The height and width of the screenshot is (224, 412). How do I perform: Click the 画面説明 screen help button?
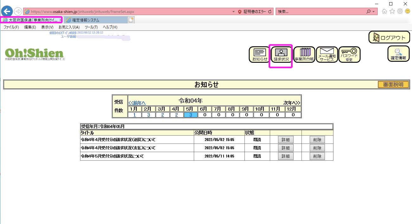(x=393, y=85)
